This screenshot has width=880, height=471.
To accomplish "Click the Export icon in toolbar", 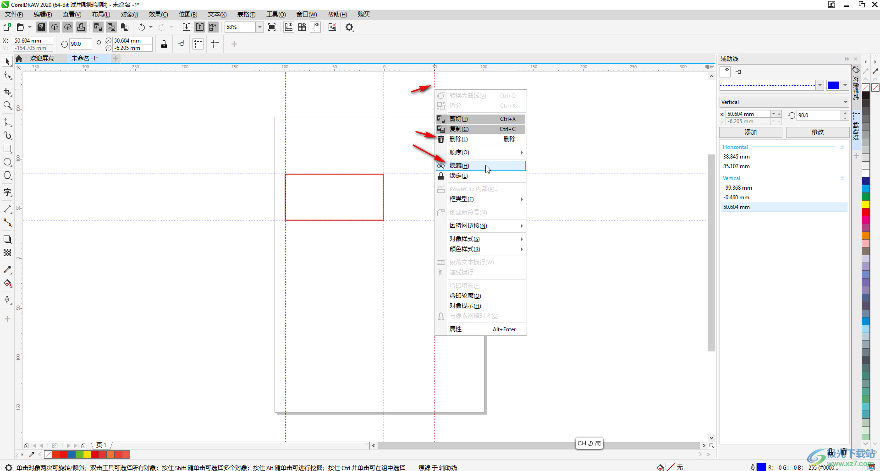I will 200,27.
